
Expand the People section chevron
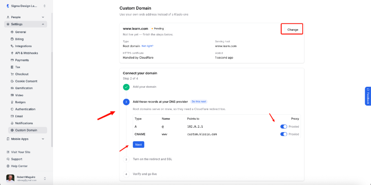(x=43, y=17)
